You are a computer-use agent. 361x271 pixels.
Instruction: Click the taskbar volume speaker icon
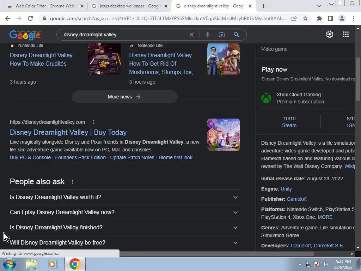click(325, 264)
